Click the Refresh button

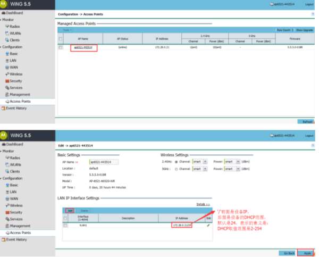coord(306,122)
